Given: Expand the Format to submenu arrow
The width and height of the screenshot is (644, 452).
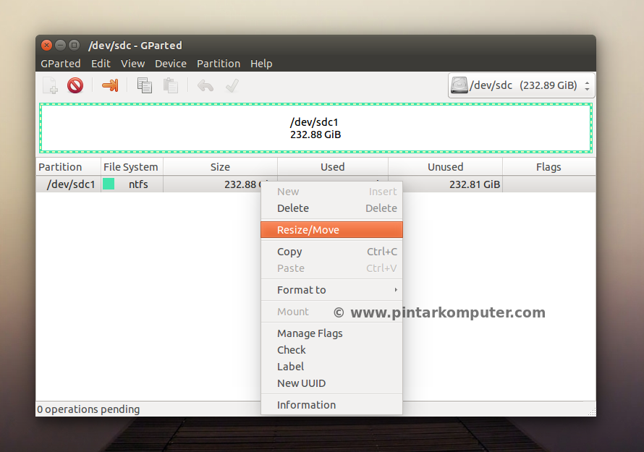Looking at the screenshot, I should coord(396,290).
